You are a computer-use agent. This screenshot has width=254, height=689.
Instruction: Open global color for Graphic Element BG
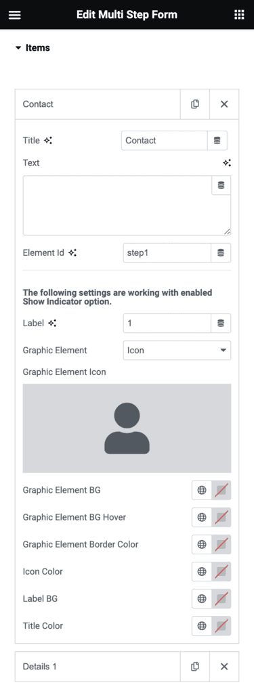point(202,490)
